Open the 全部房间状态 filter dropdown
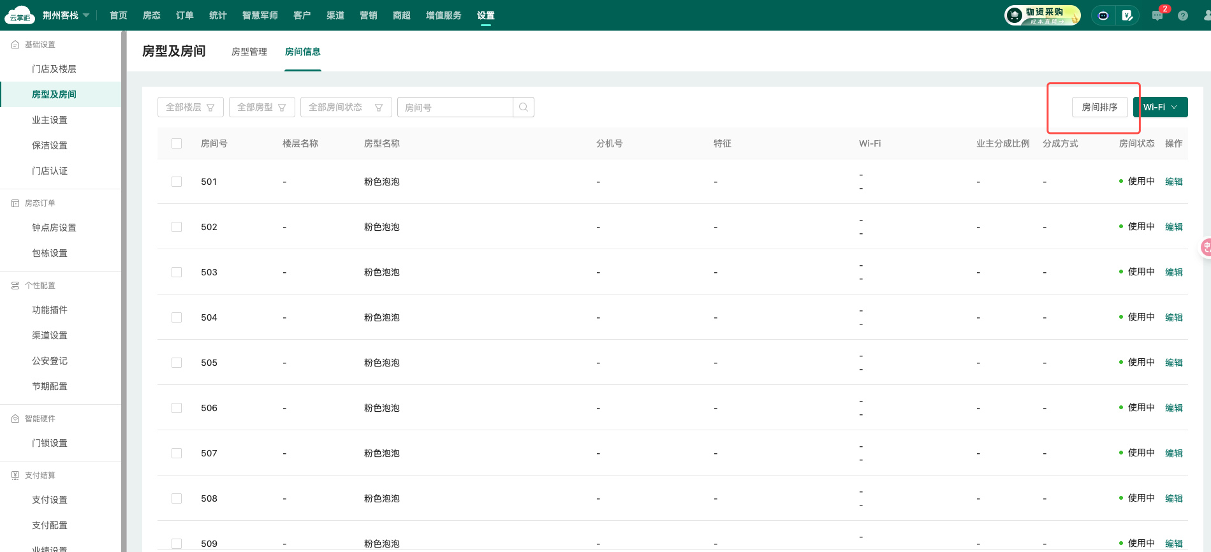 point(346,107)
